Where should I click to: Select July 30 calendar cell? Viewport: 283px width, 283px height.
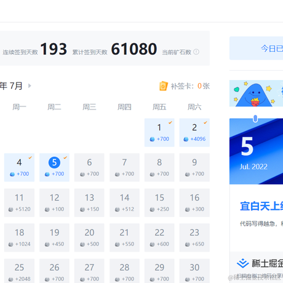click(x=194, y=271)
